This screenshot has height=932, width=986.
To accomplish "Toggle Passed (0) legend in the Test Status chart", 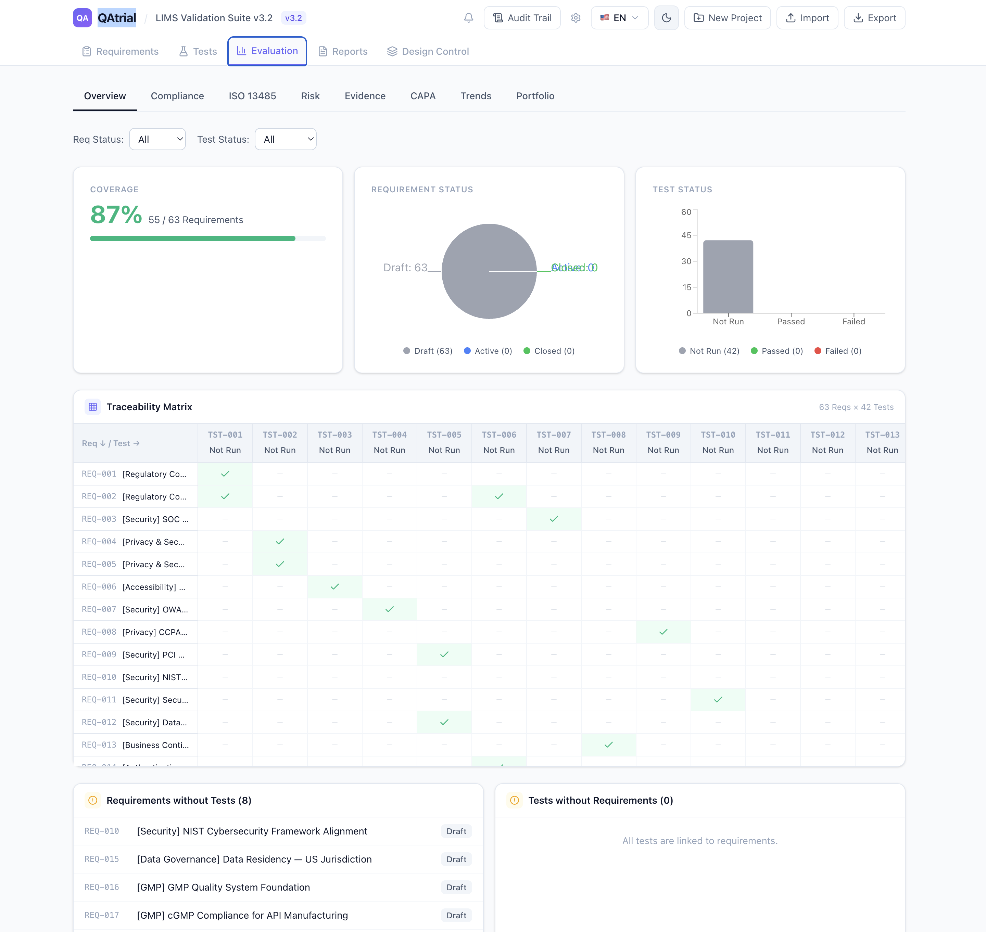I will click(x=777, y=351).
